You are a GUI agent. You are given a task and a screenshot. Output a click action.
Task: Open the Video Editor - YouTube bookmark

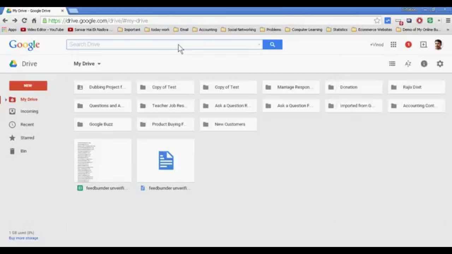pos(42,30)
